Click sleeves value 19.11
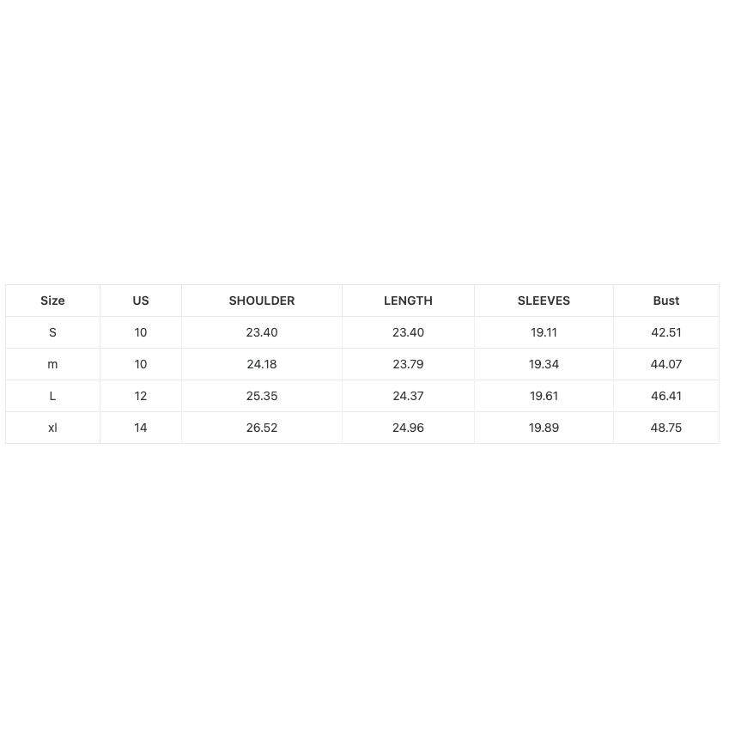Viewport: 729px width, 729px height. [544, 332]
